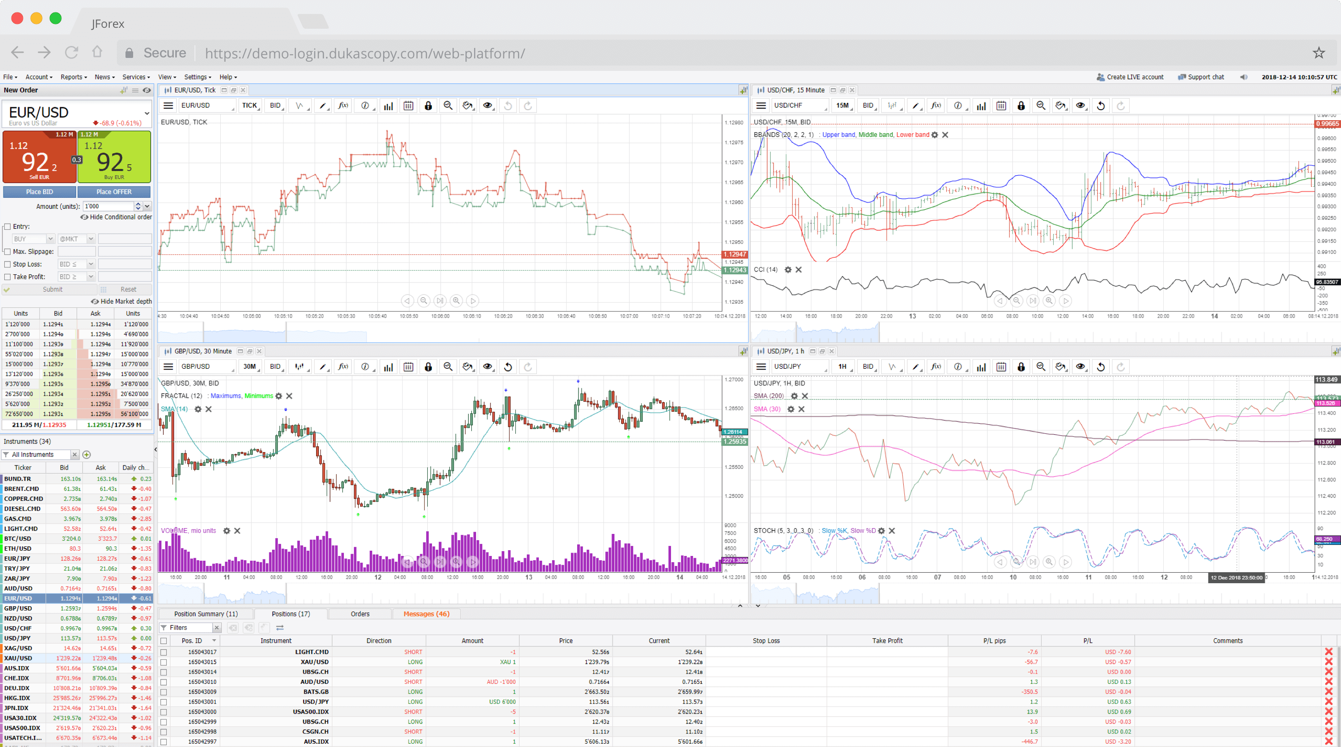The height and width of the screenshot is (747, 1341).
Task: Switch to Messages (46) tab
Action: [x=426, y=614]
